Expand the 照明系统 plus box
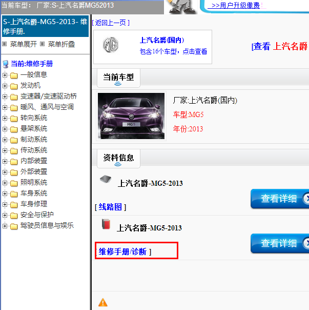The height and width of the screenshot is (310, 309). (5, 183)
